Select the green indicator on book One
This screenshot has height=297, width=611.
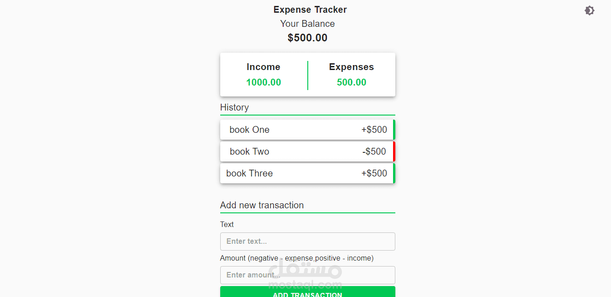pos(394,129)
